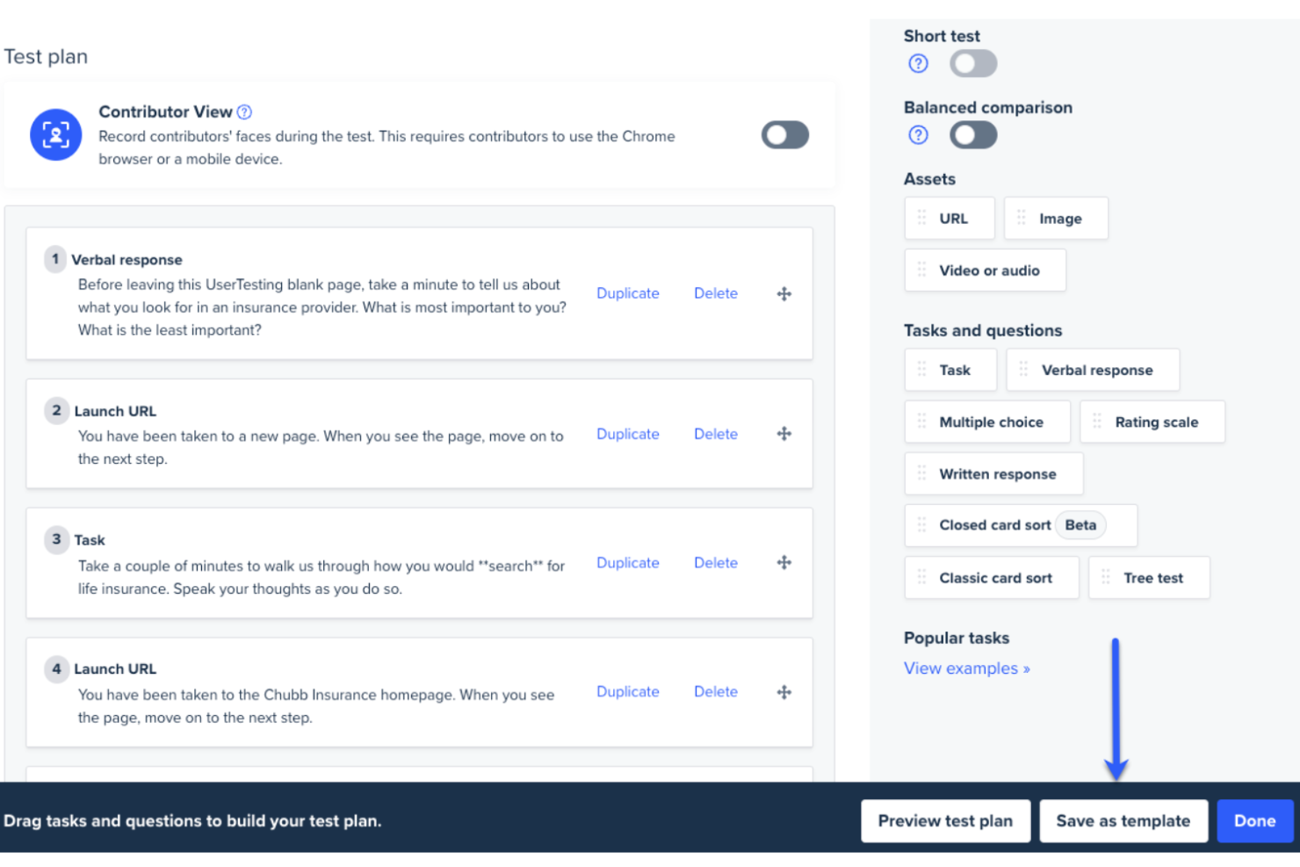Click the Contributor View camera icon

click(x=55, y=134)
